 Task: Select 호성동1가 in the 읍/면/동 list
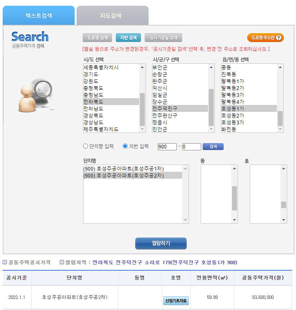point(249,108)
